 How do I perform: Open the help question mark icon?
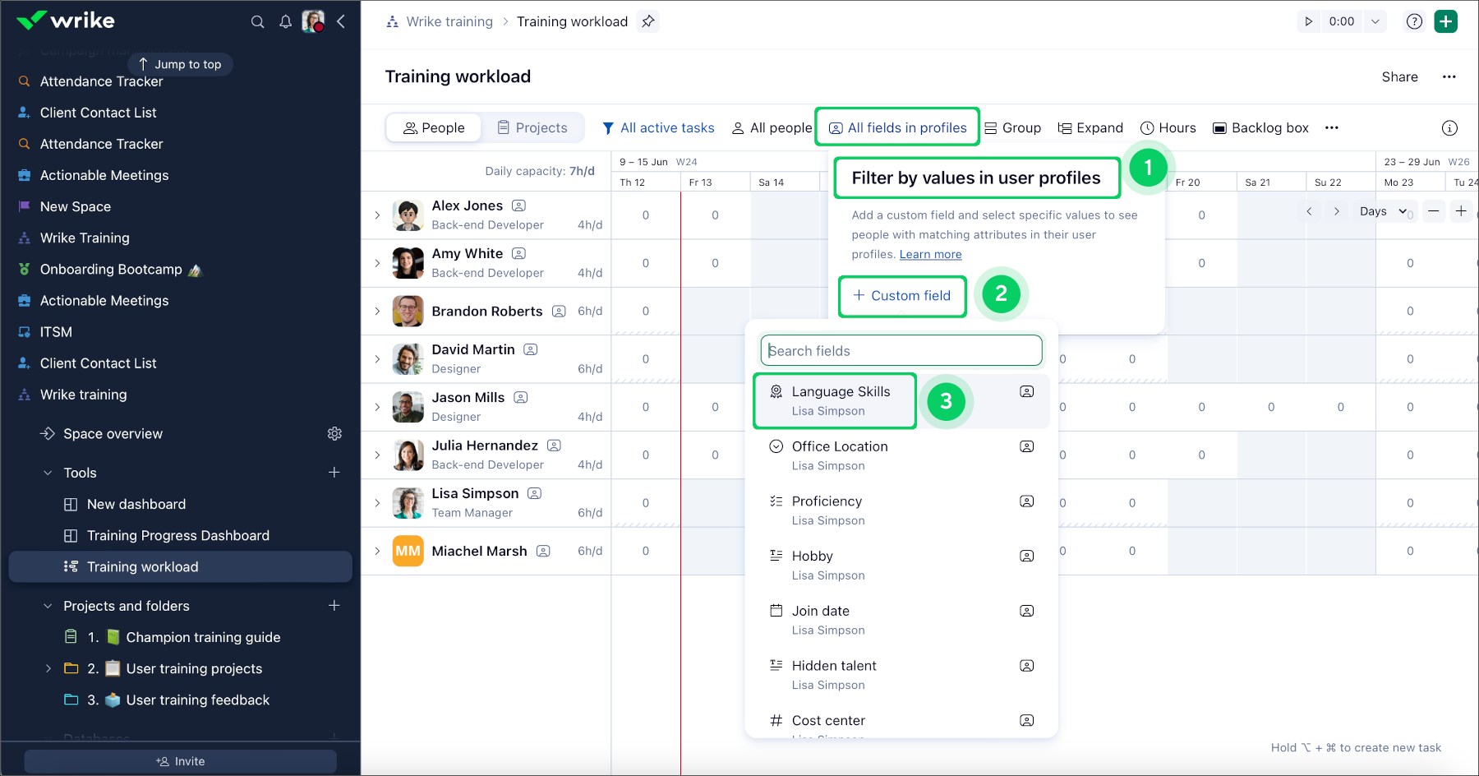click(1414, 21)
